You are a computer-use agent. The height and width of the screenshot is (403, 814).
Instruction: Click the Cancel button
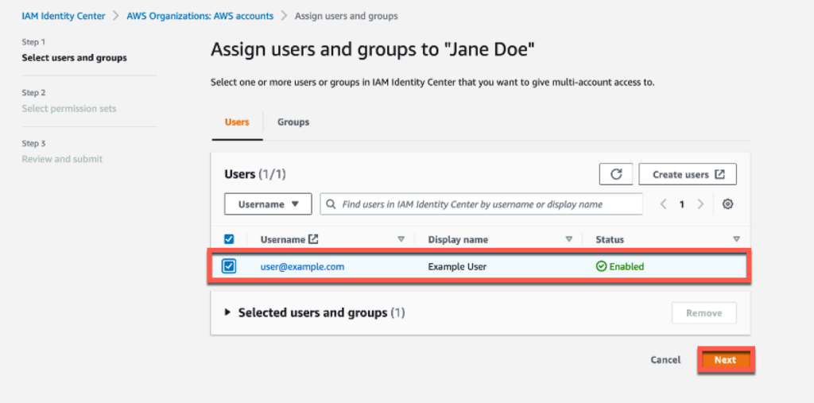pos(665,360)
